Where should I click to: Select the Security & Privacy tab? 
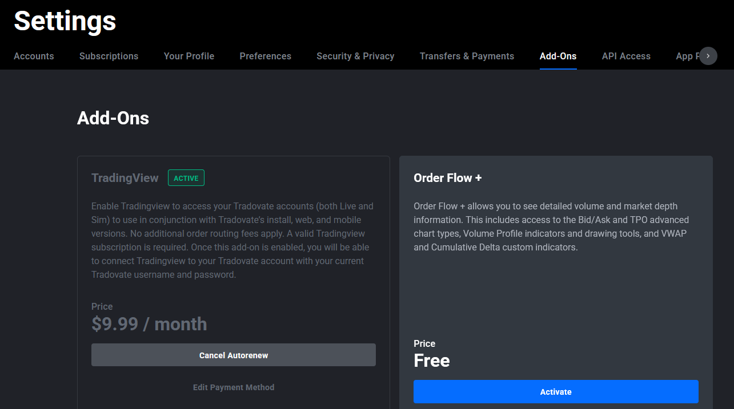click(355, 56)
